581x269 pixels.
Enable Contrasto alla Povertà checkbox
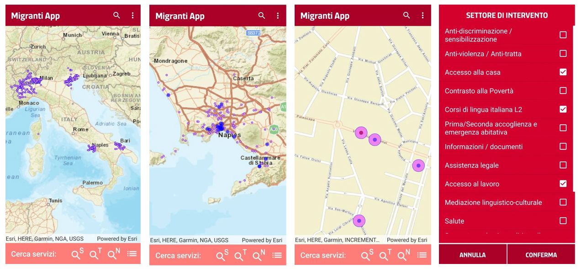point(563,90)
